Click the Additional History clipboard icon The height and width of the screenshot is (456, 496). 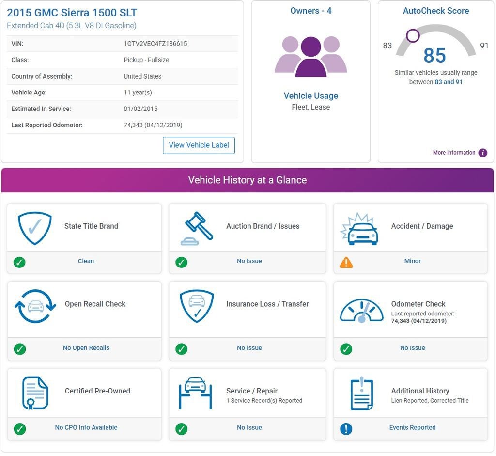[x=362, y=393]
